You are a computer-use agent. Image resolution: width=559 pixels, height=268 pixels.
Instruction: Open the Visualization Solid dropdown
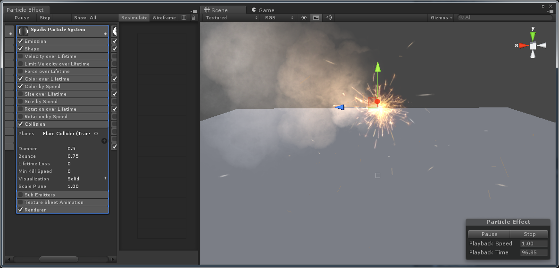[x=87, y=179]
